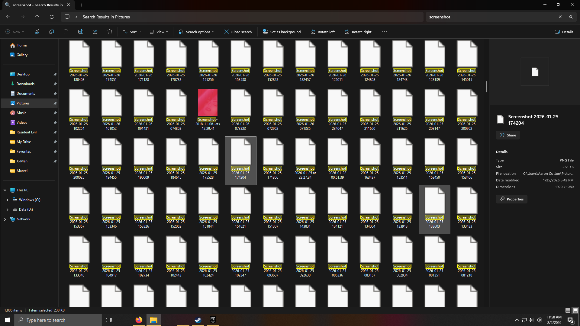The image size is (580, 326).
Task: Toggle the Details pane button
Action: [564, 32]
